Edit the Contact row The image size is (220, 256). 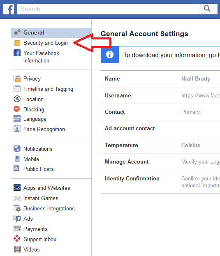160,112
